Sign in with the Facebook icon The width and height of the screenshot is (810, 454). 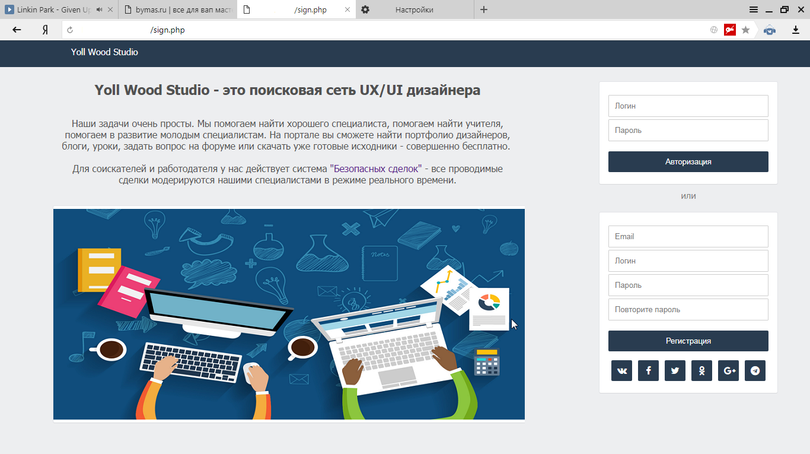click(648, 370)
